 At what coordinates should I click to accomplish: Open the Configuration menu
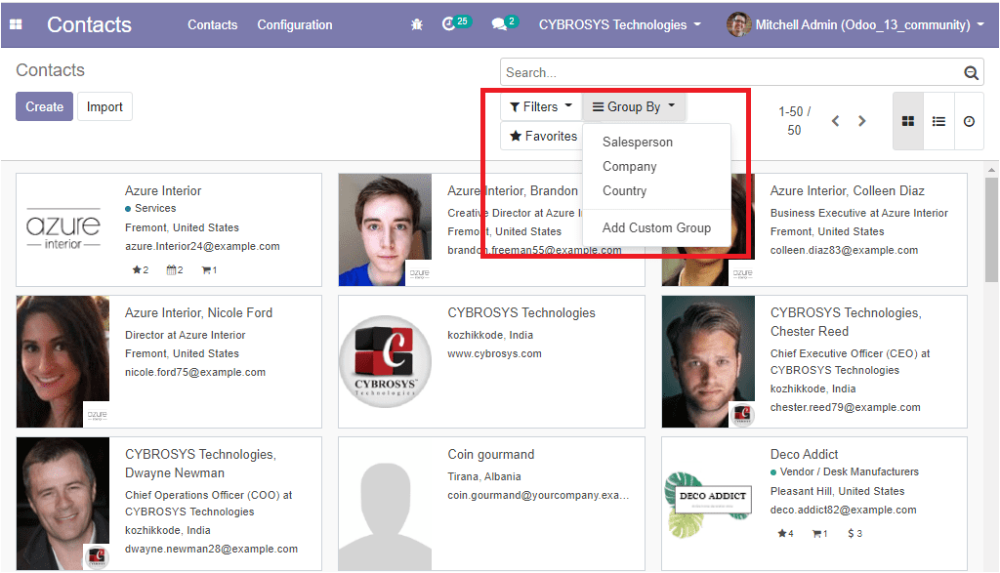[x=295, y=24]
